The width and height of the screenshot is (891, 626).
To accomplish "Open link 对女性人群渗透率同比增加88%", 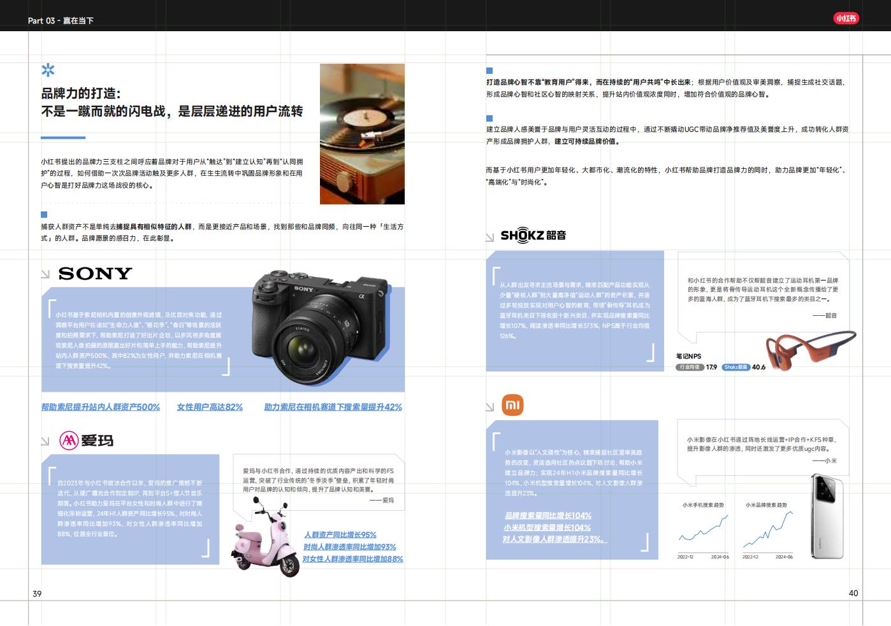I will [353, 559].
